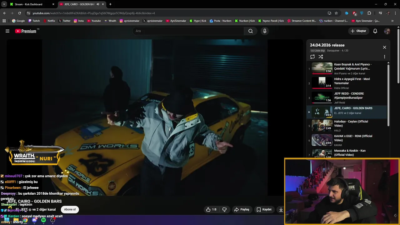The width and height of the screenshot is (400, 225).
Task: Open the Google bookmark
Action: [x=18, y=21]
